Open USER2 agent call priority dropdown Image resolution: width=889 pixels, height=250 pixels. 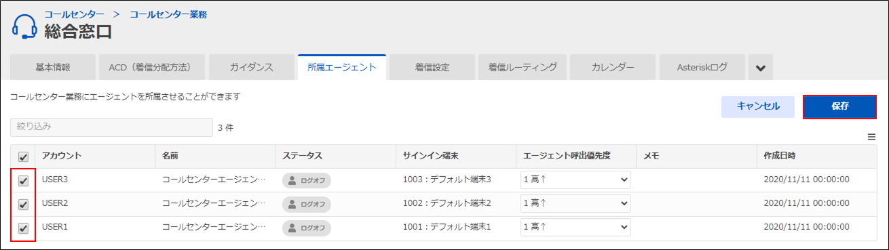click(x=575, y=203)
